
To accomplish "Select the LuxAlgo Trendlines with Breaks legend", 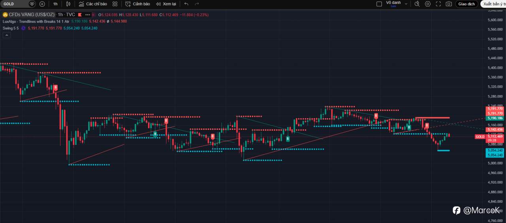I will pyautogui.click(x=36, y=21).
